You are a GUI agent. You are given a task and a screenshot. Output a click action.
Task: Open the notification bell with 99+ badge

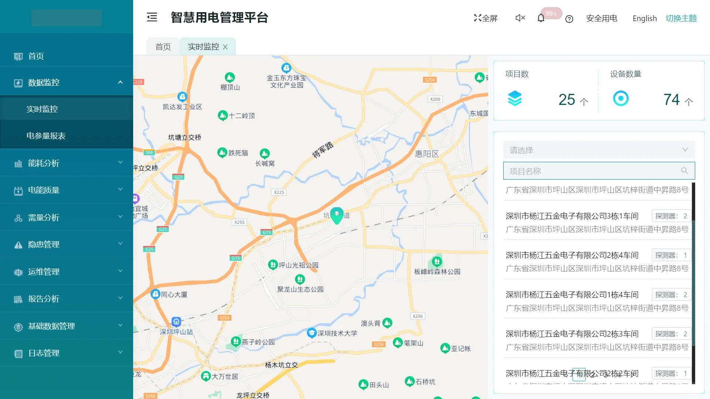tap(541, 18)
